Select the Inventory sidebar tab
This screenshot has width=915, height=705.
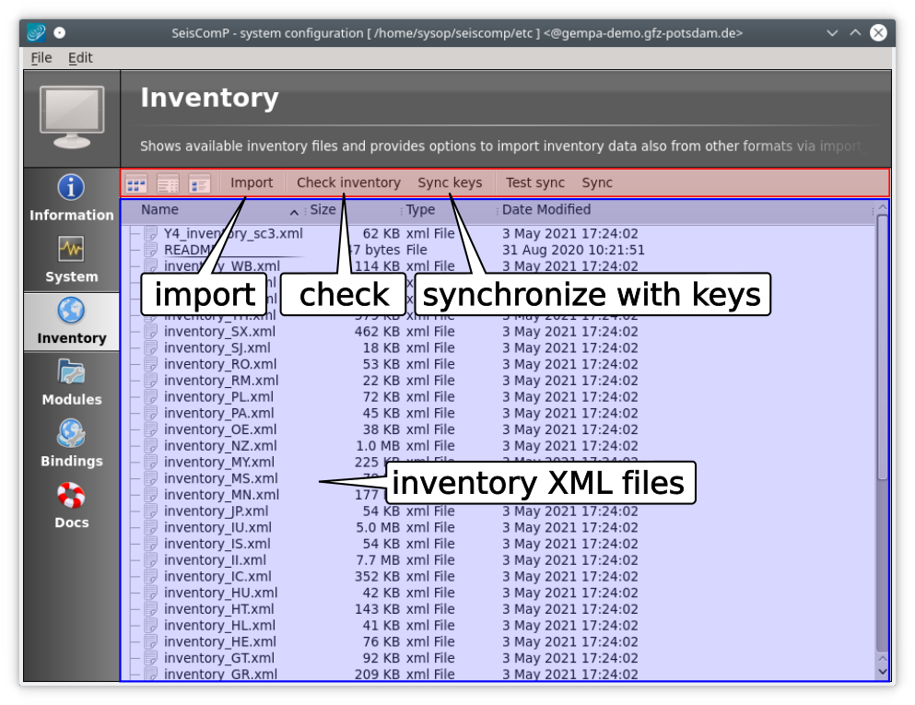[x=71, y=322]
